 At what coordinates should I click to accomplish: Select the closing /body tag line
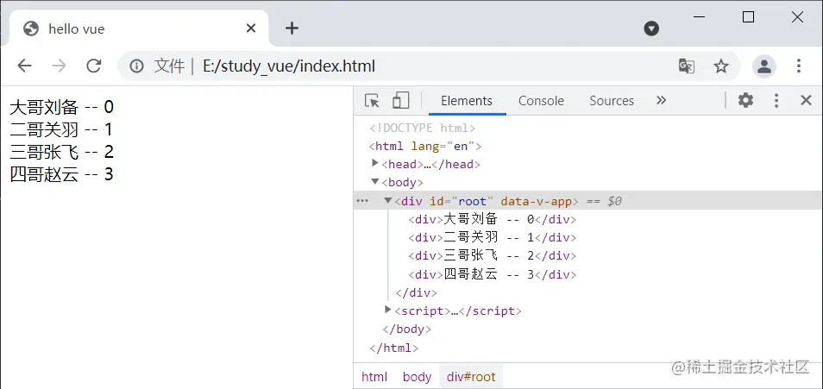coord(407,329)
